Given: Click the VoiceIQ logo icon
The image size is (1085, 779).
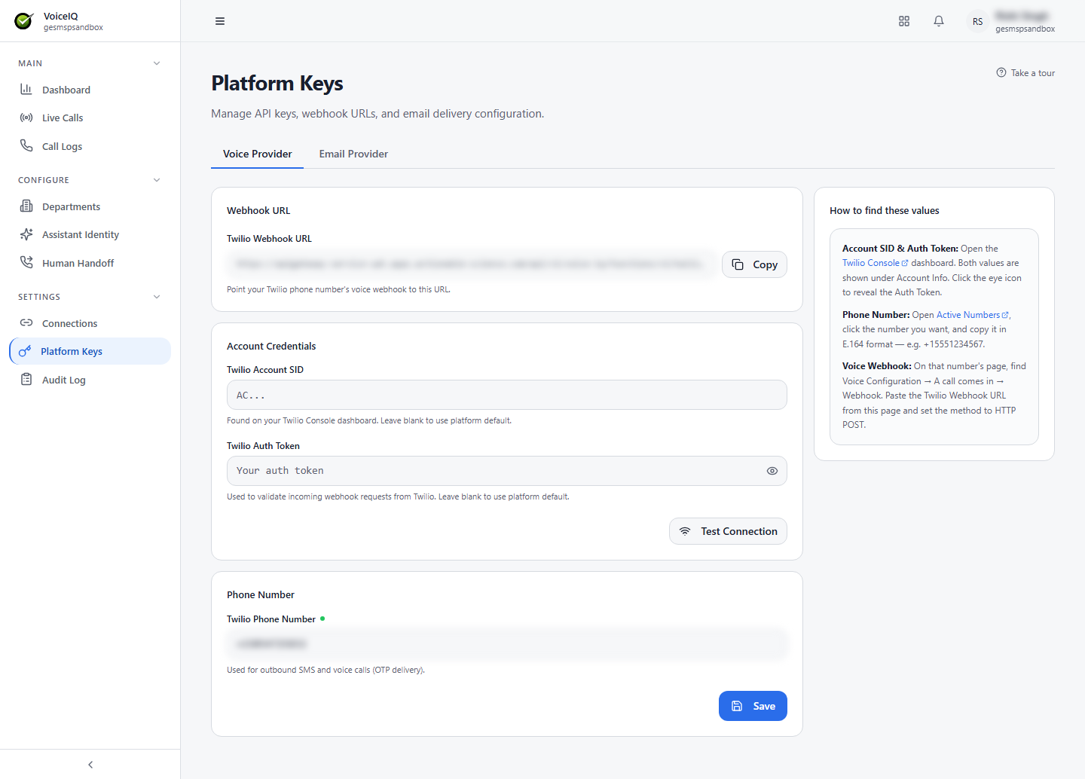Looking at the screenshot, I should [x=23, y=21].
